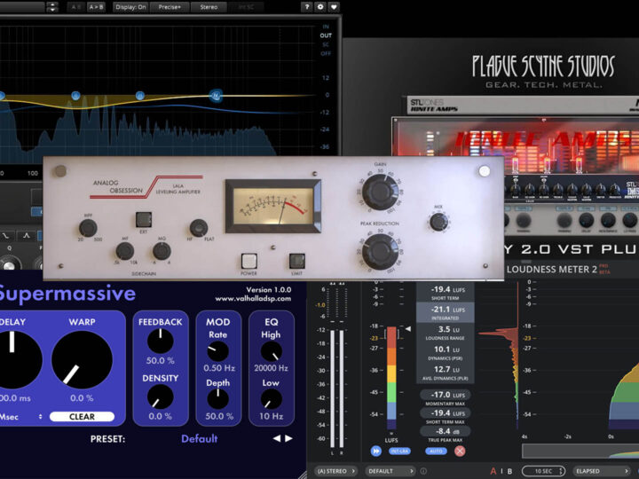Toggle the Display: On button
639x479 pixels.
click(130, 7)
